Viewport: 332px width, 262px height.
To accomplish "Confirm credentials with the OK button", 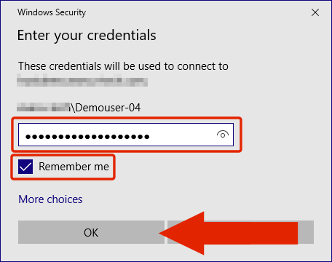I will (91, 232).
